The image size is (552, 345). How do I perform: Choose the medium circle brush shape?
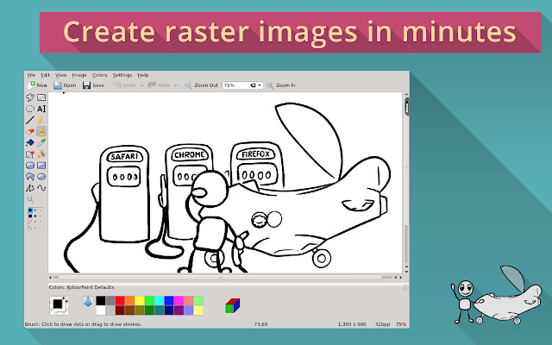(x=34, y=210)
